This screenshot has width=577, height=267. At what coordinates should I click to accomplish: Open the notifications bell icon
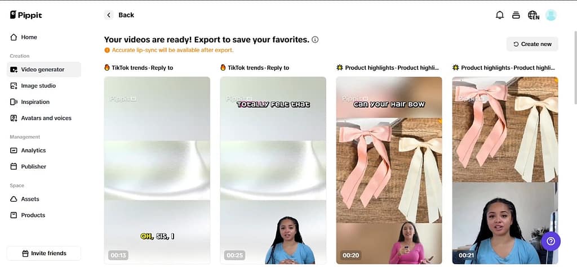click(x=500, y=15)
